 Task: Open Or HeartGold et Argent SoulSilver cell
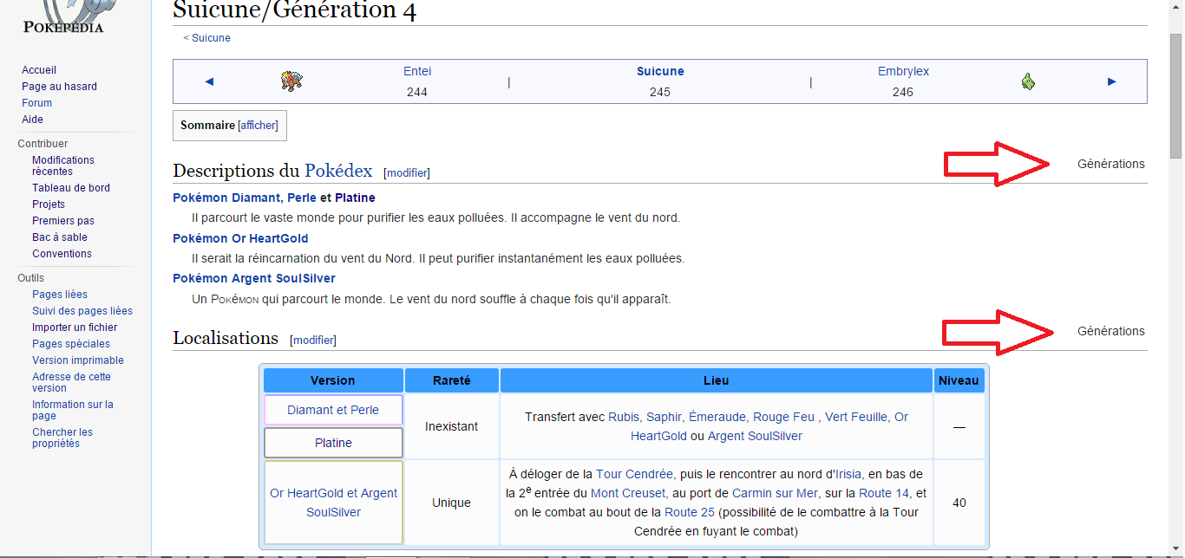pos(333,503)
